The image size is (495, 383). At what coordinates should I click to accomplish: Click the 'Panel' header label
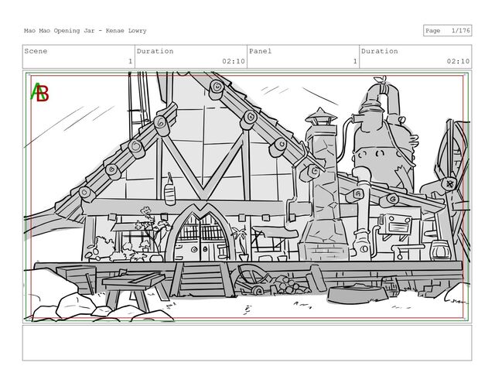[260, 51]
